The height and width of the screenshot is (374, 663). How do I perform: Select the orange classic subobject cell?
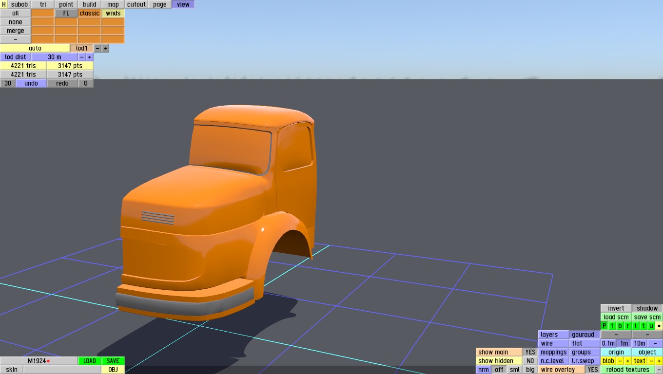point(90,13)
